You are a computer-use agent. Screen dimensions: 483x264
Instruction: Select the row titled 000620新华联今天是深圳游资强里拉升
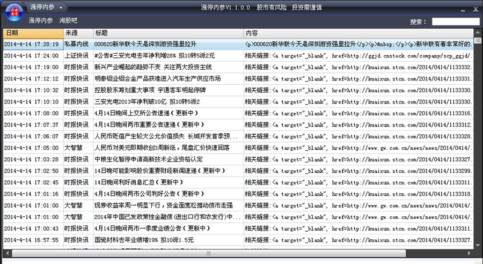pos(238,44)
